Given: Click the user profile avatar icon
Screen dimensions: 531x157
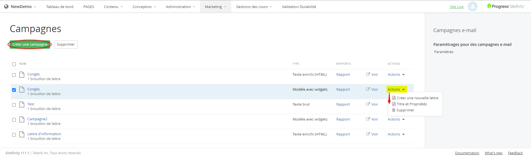Looking at the screenshot, I should [x=472, y=6].
